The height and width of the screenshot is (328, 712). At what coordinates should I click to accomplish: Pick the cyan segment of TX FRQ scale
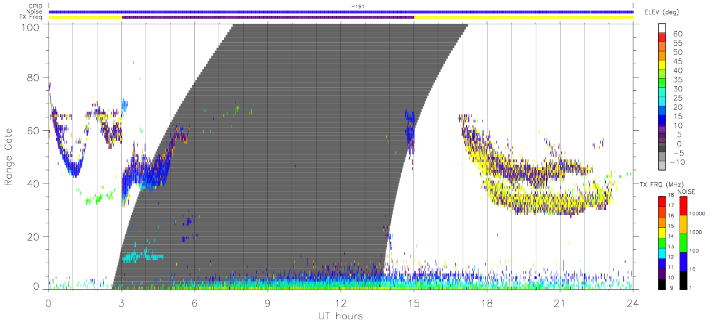[x=662, y=253]
